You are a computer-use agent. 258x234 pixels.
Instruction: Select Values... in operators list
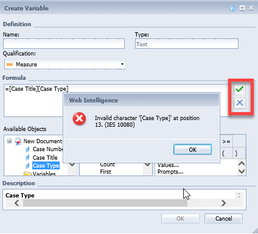[x=168, y=165]
